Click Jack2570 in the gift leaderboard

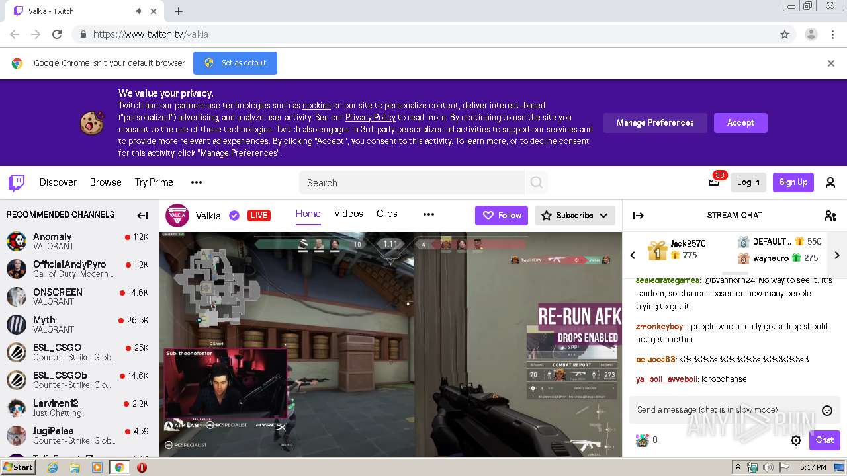[688, 244]
